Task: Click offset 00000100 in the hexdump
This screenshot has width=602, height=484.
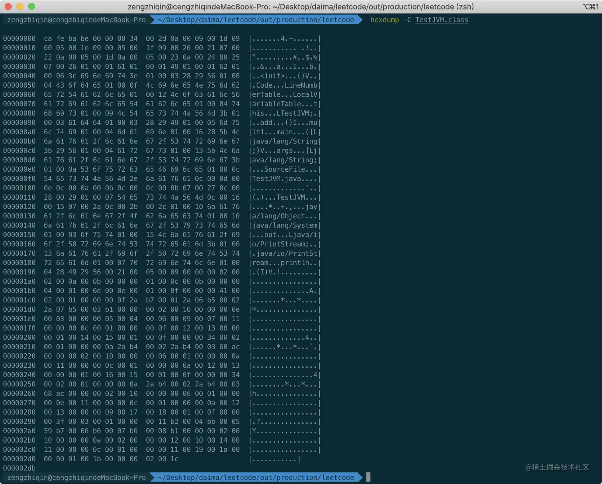Action: pos(19,188)
